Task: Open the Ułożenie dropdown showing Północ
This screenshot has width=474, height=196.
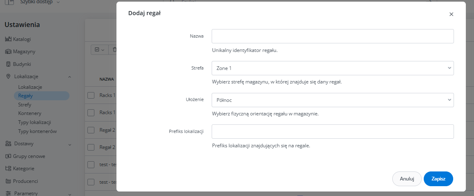Action: click(333, 100)
